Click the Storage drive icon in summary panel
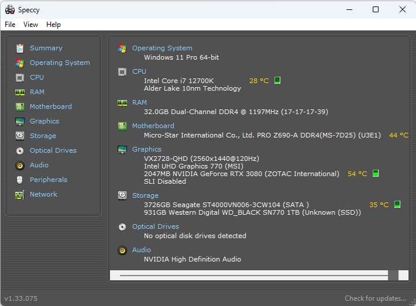 (122, 195)
